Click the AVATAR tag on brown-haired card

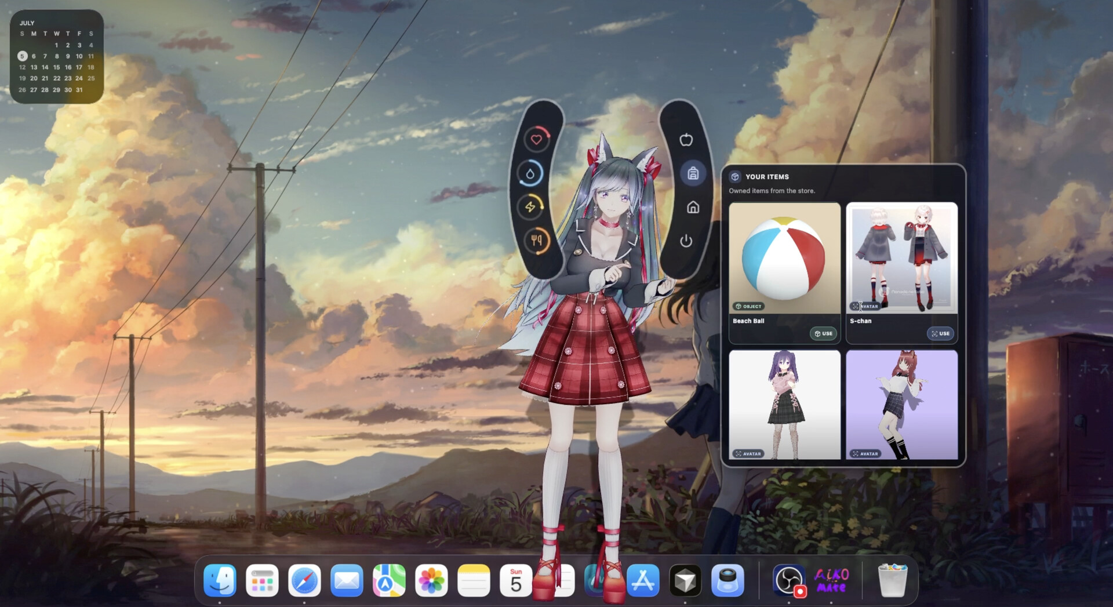pos(865,453)
